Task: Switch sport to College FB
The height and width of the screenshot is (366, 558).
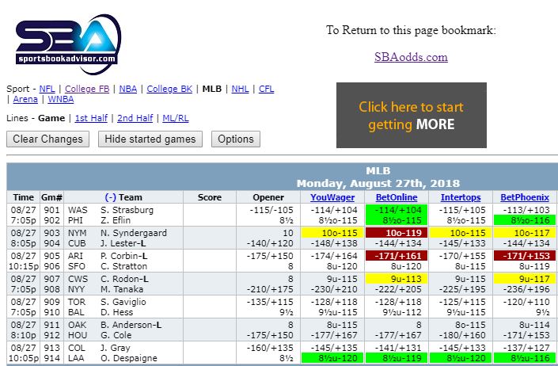Action: click(87, 89)
